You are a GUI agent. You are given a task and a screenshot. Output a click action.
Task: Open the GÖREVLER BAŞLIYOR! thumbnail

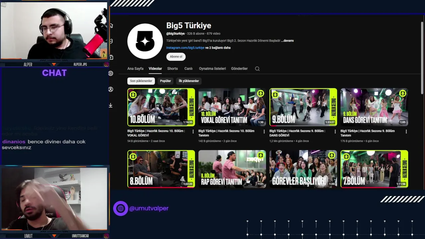point(303,169)
